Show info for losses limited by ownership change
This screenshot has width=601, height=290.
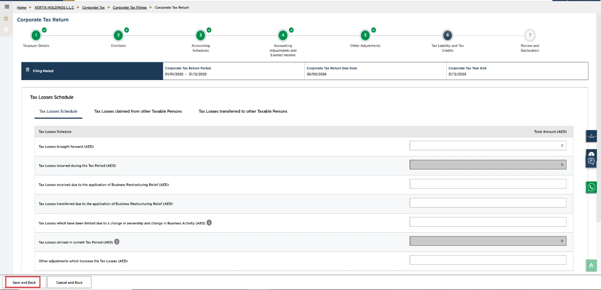[209, 223]
